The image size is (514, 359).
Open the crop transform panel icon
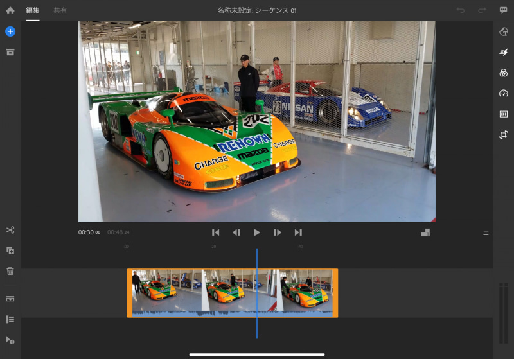pyautogui.click(x=504, y=135)
